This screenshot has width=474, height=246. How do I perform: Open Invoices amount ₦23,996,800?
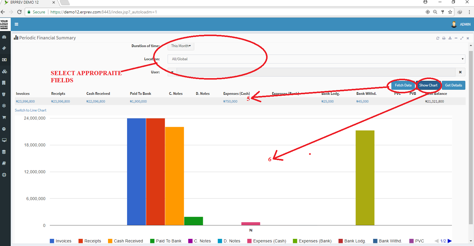click(25, 101)
